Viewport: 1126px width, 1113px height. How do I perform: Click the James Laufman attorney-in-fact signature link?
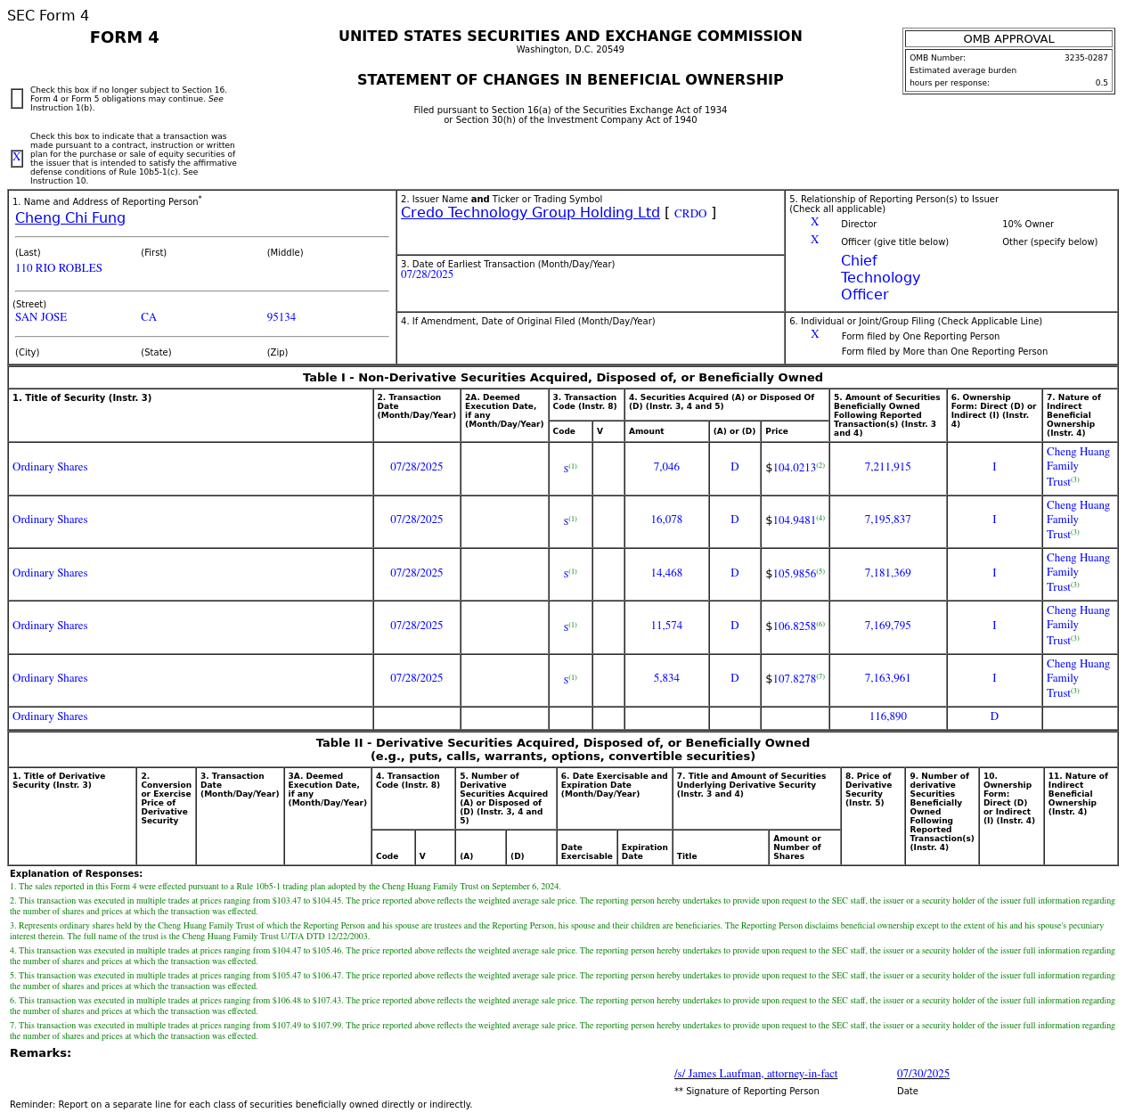pos(755,1074)
